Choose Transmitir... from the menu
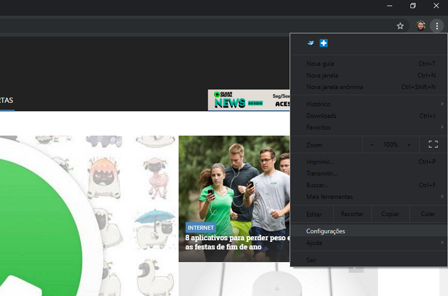The image size is (448, 296). 369,174
